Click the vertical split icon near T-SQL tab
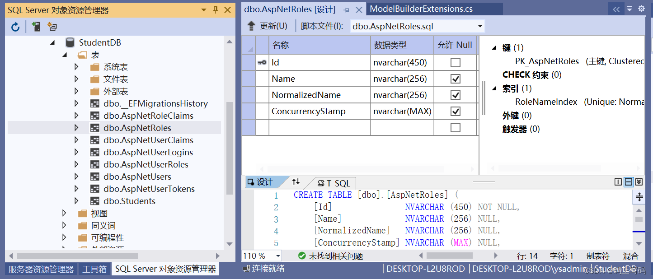 point(619,182)
